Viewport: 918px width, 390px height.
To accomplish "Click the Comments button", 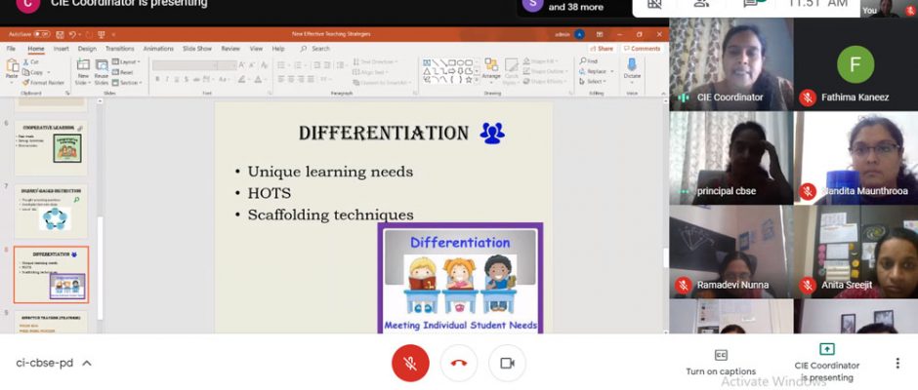I will click(642, 49).
